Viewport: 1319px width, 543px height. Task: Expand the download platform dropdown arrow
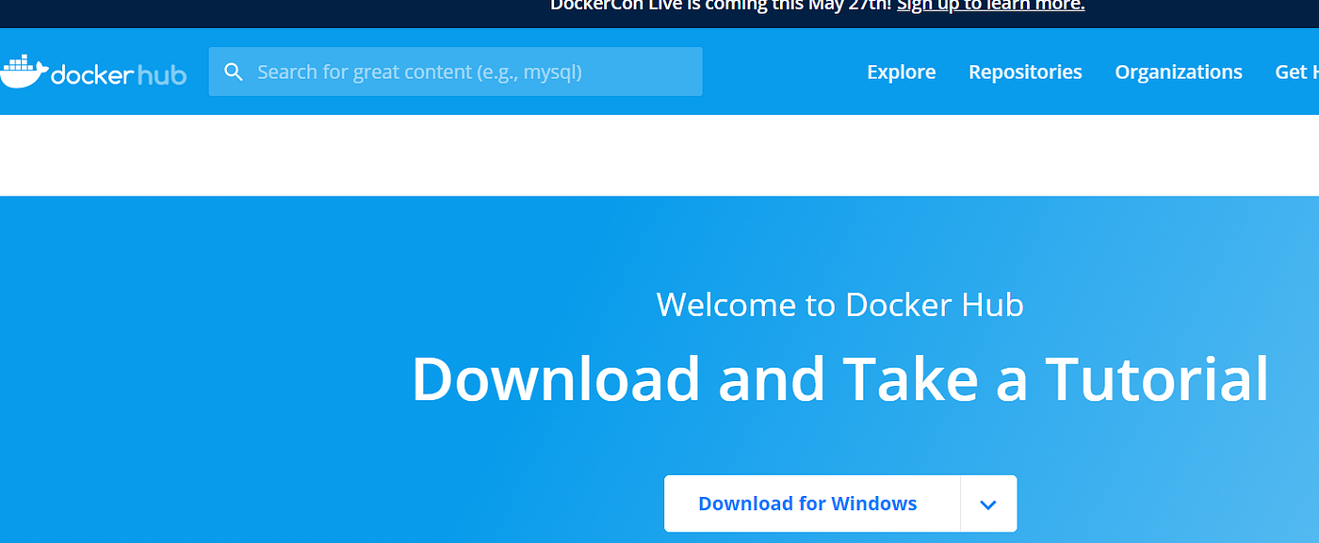988,504
